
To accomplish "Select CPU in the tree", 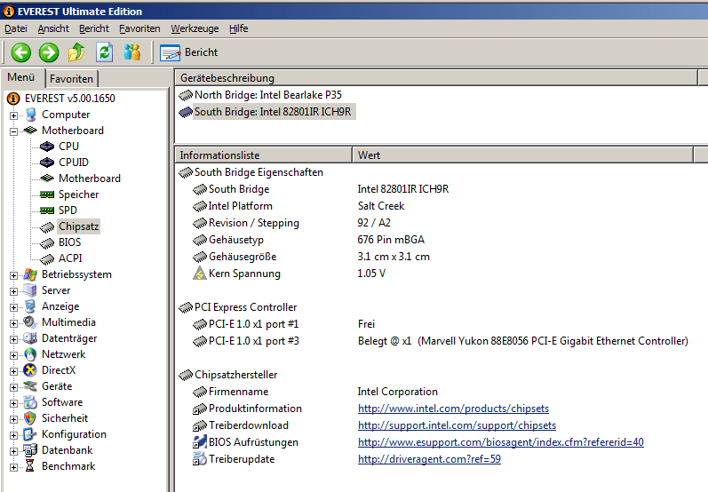I will pyautogui.click(x=68, y=147).
